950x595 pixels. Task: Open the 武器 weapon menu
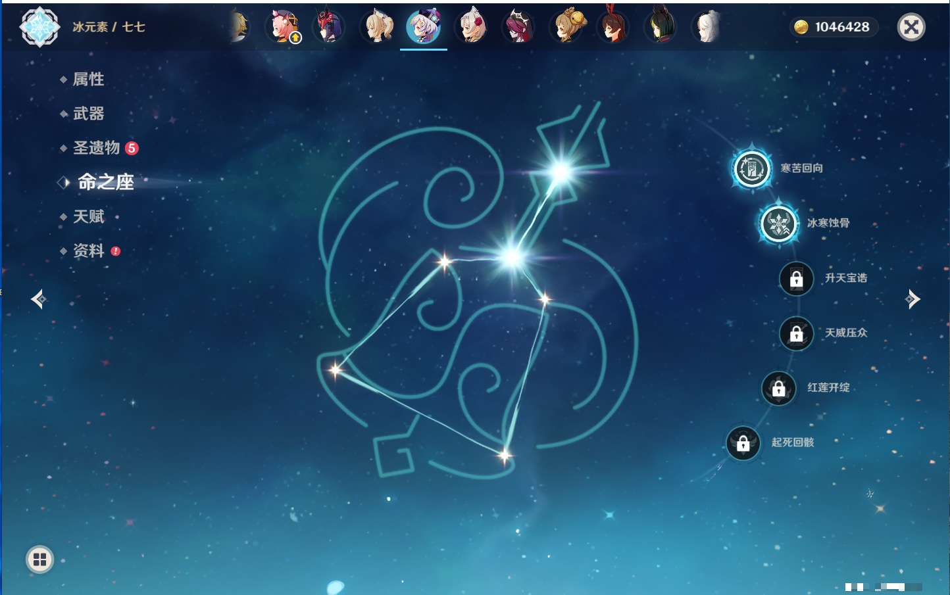pyautogui.click(x=88, y=114)
